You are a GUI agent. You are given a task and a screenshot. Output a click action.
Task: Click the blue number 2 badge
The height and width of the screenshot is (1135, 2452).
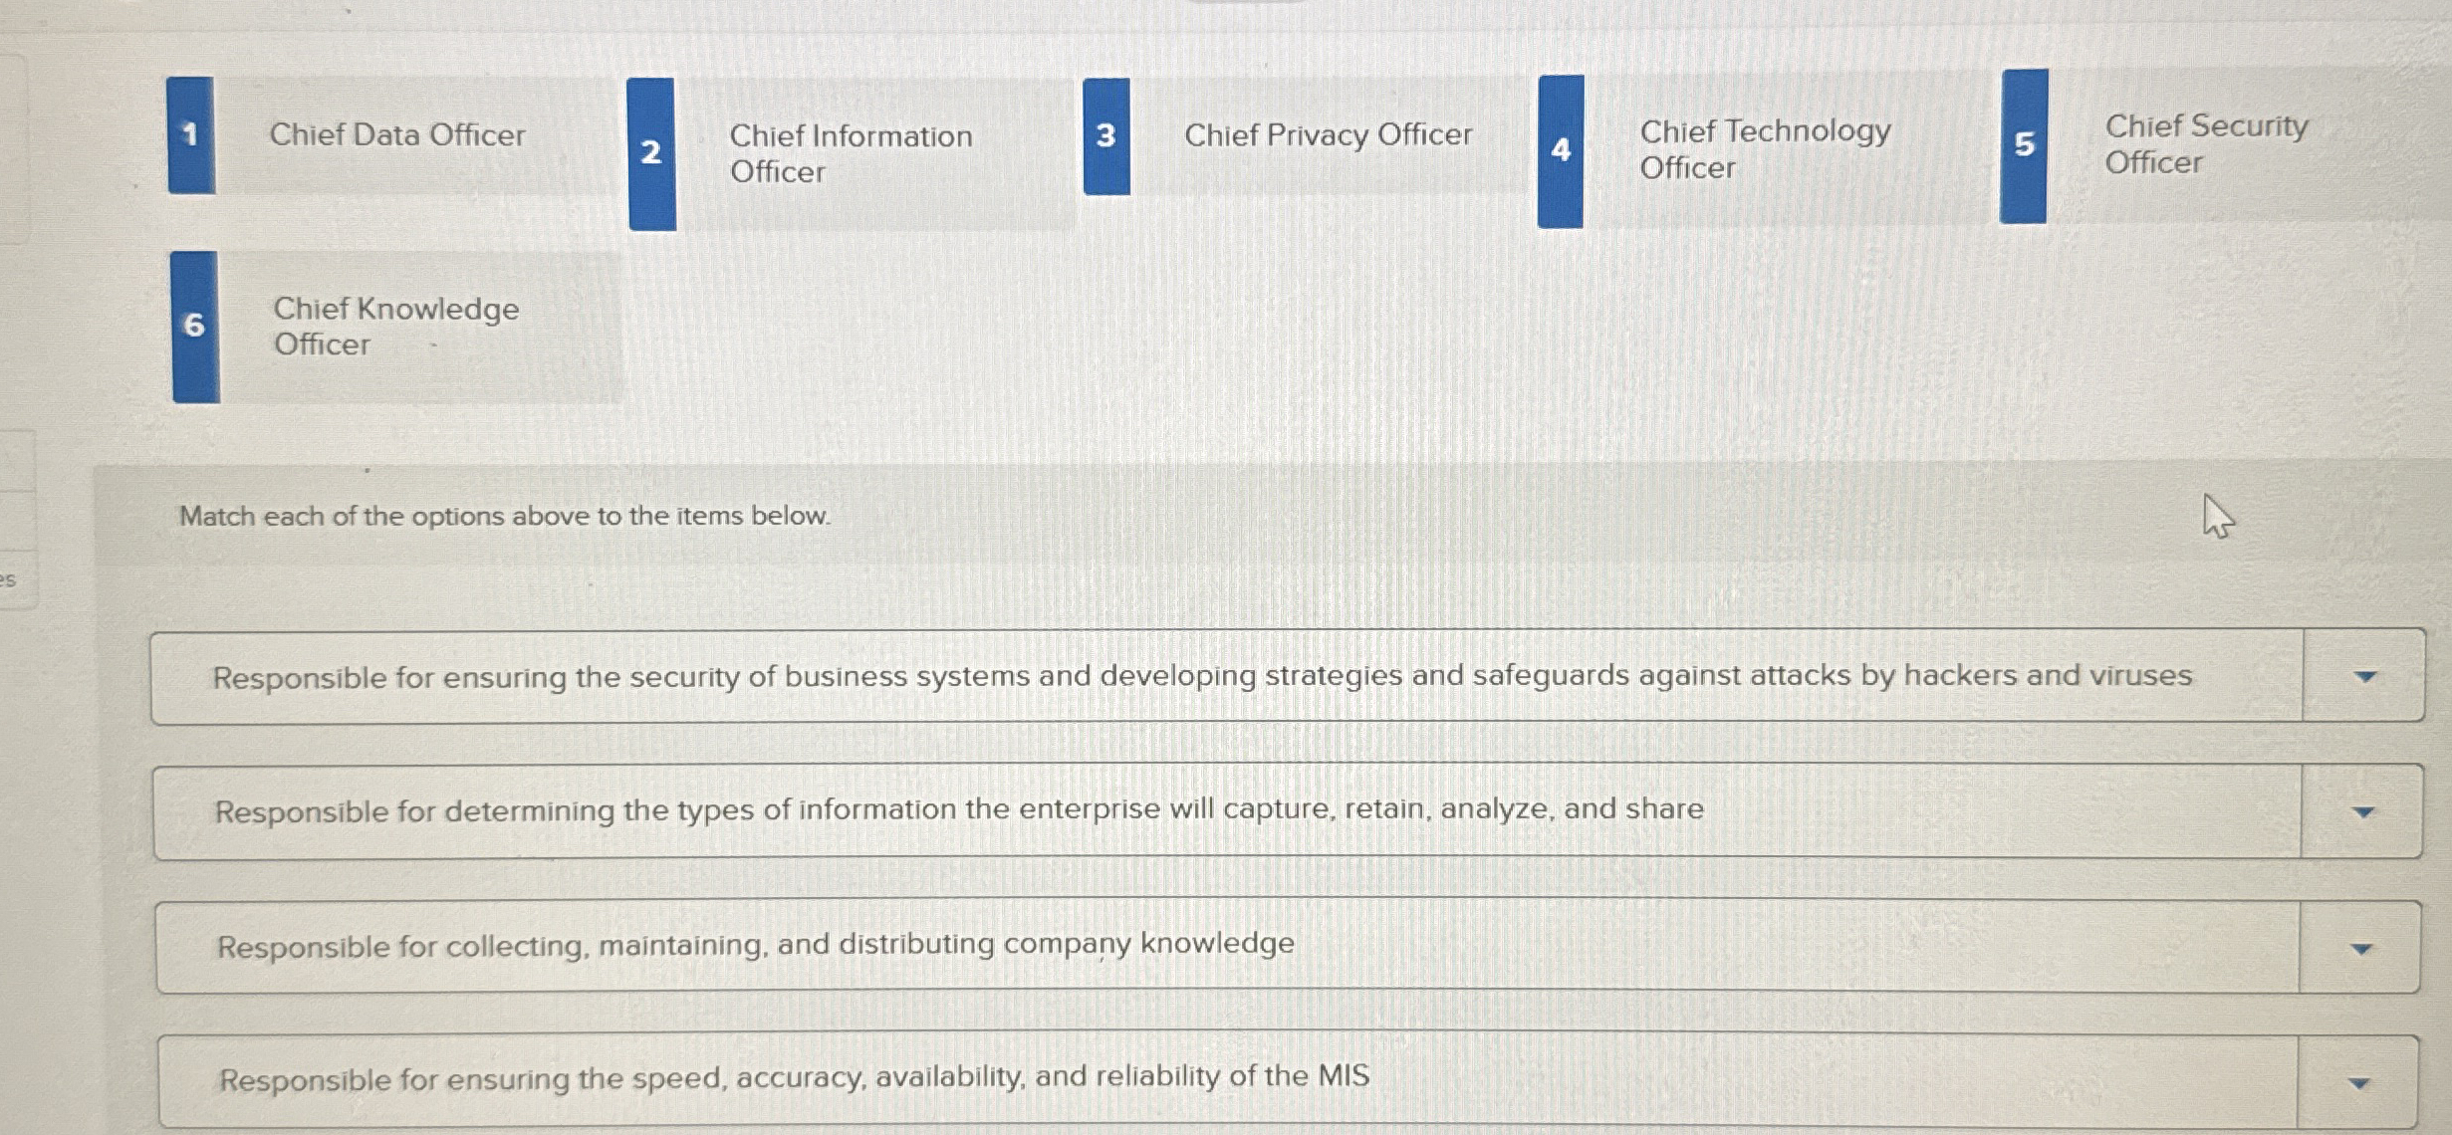coord(651,153)
